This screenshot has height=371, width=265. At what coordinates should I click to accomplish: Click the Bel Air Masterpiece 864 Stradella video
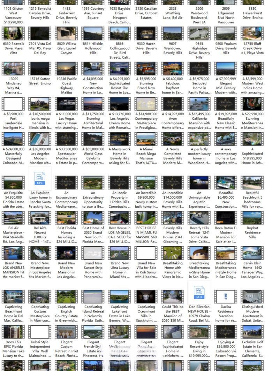click(13, 218)
